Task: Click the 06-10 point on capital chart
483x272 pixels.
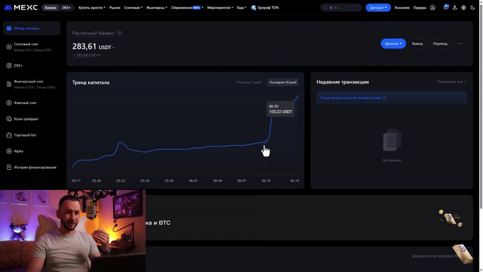Action: coord(266,141)
